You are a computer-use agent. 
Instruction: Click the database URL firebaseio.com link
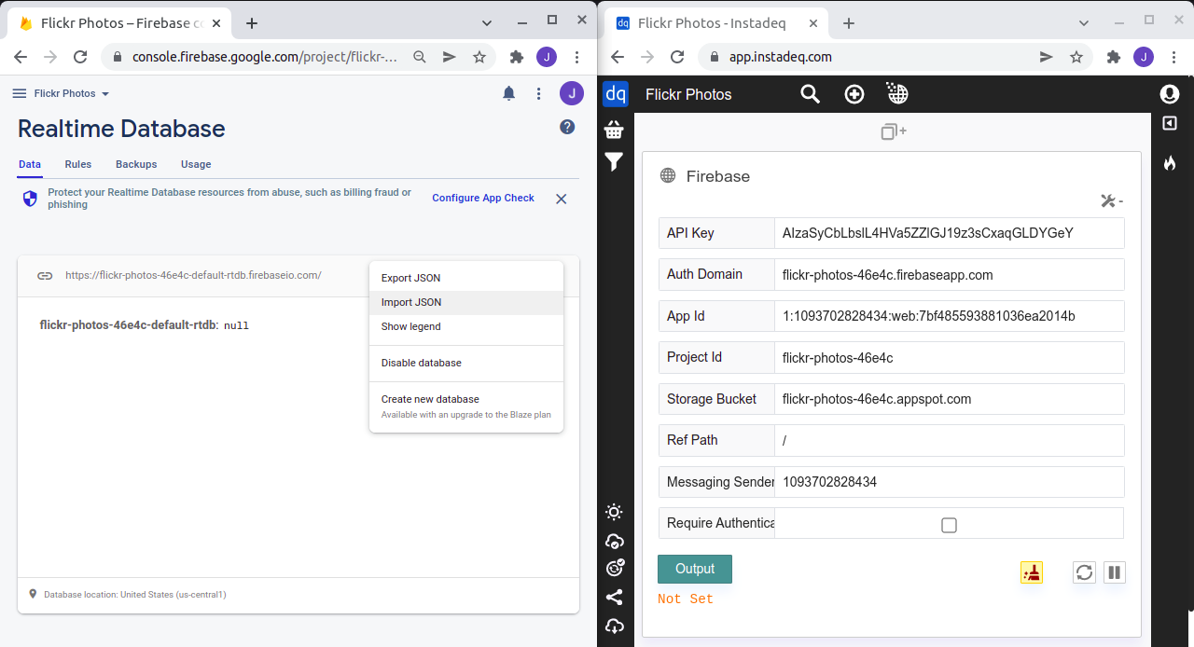pos(193,275)
